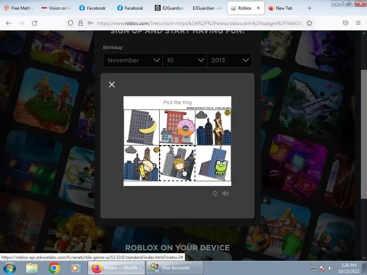Open the saved password key icon
Screen dimensions: 367x275
91,23
